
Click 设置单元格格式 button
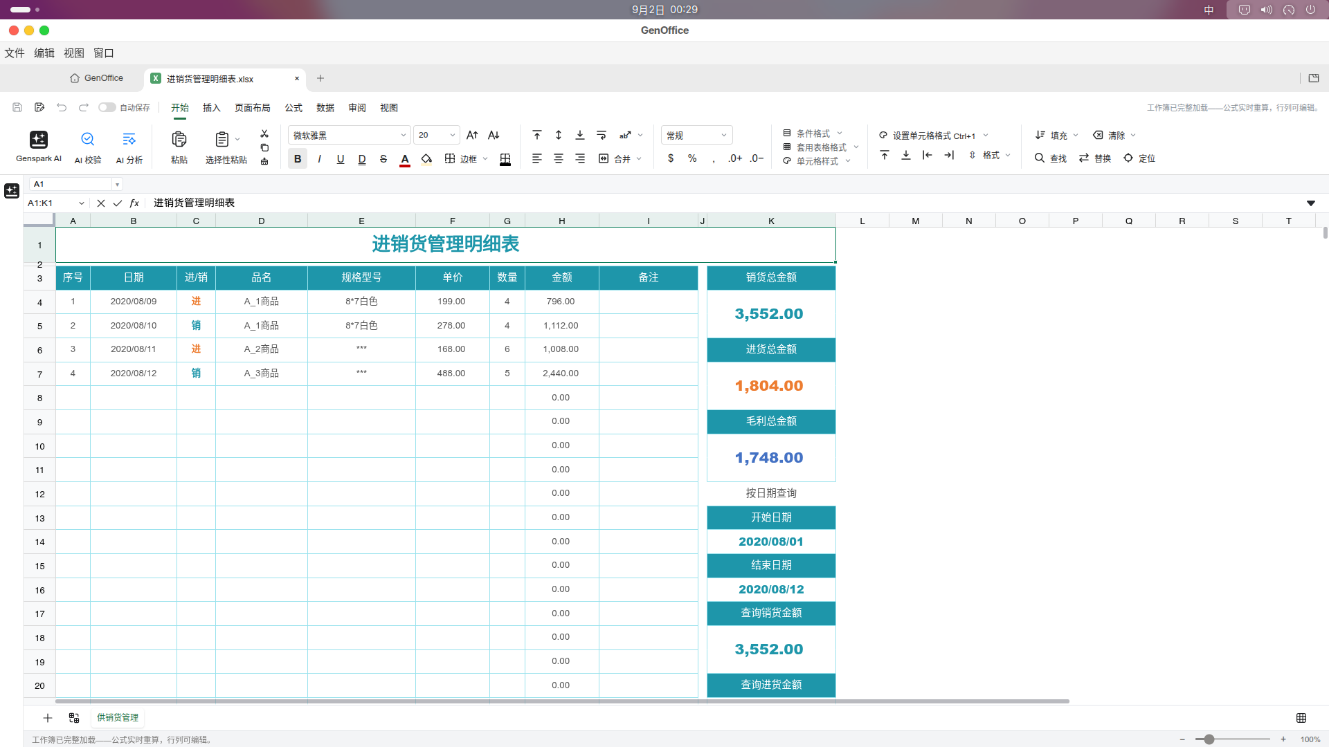coord(933,136)
